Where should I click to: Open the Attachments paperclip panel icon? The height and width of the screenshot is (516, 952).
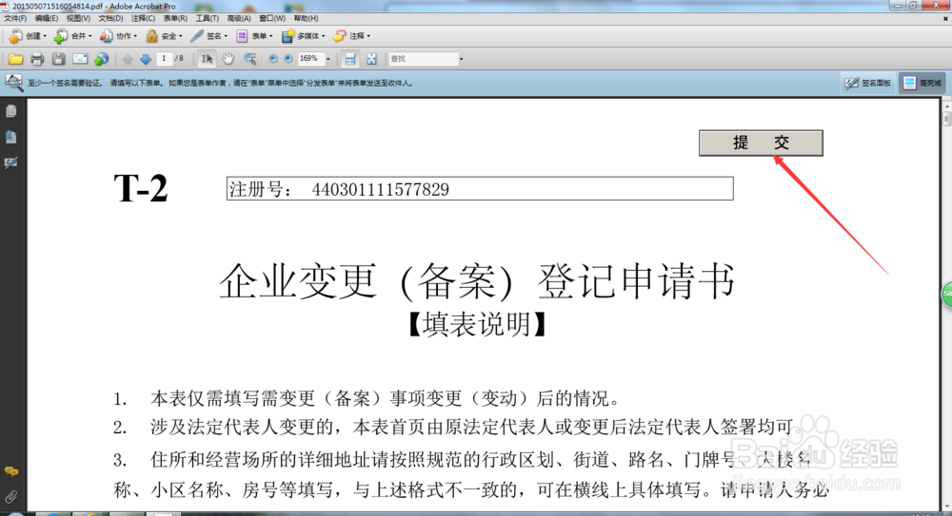10,497
